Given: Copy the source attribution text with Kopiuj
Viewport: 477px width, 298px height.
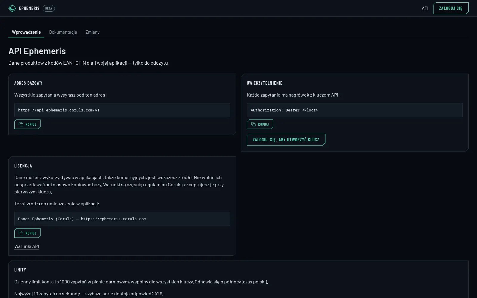Looking at the screenshot, I should (x=27, y=233).
